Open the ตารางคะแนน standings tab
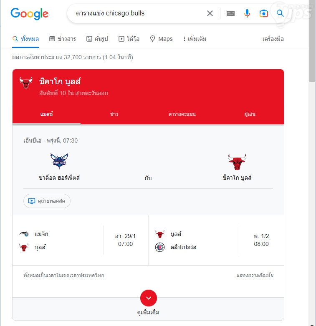The height and width of the screenshot is (326, 316). click(x=182, y=114)
